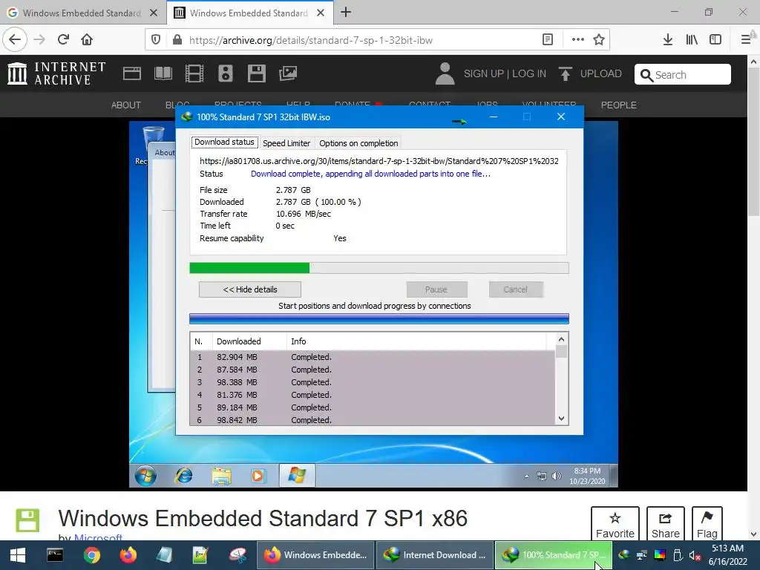Open new browser tab with plus

346,12
